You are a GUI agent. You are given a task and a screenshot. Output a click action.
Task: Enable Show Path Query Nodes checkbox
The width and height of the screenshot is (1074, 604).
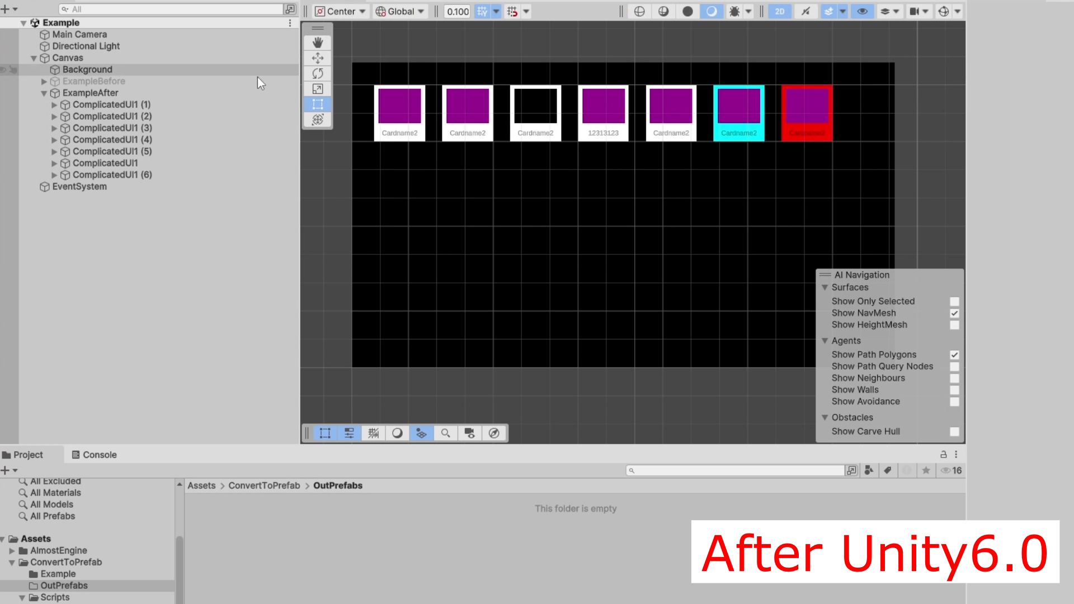click(954, 366)
